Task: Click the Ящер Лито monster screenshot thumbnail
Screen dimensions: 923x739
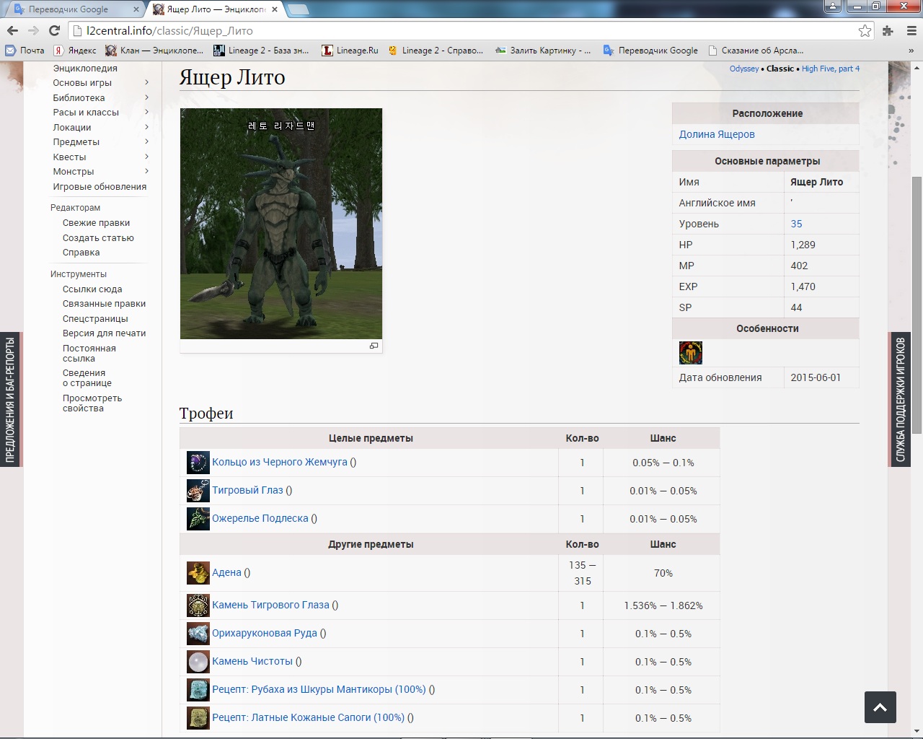Action: click(x=281, y=224)
